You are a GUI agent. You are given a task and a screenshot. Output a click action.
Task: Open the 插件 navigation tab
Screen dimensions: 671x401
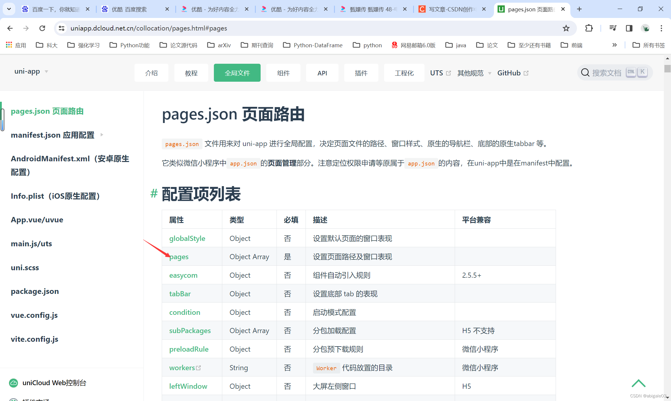(361, 73)
